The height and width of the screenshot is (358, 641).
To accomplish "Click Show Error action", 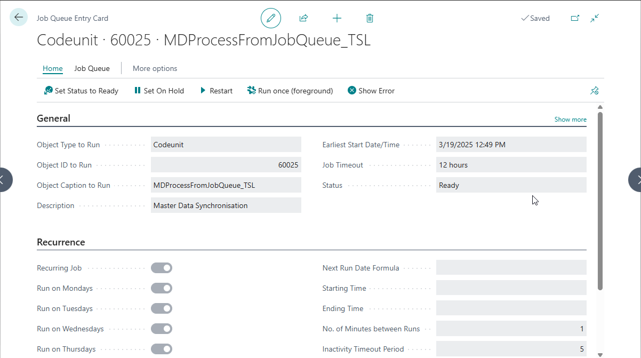I will click(x=371, y=91).
